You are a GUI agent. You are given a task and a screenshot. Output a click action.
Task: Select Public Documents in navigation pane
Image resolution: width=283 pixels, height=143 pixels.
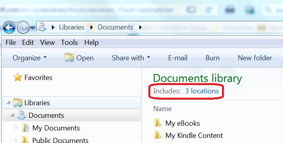coord(60,140)
